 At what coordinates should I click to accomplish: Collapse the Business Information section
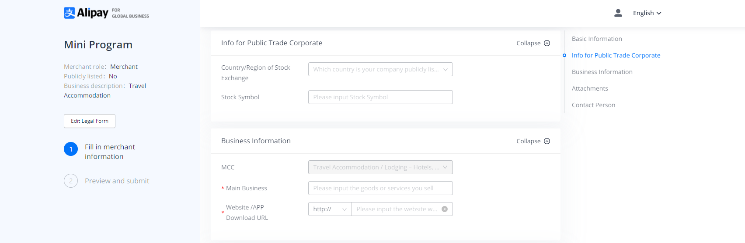click(x=533, y=141)
